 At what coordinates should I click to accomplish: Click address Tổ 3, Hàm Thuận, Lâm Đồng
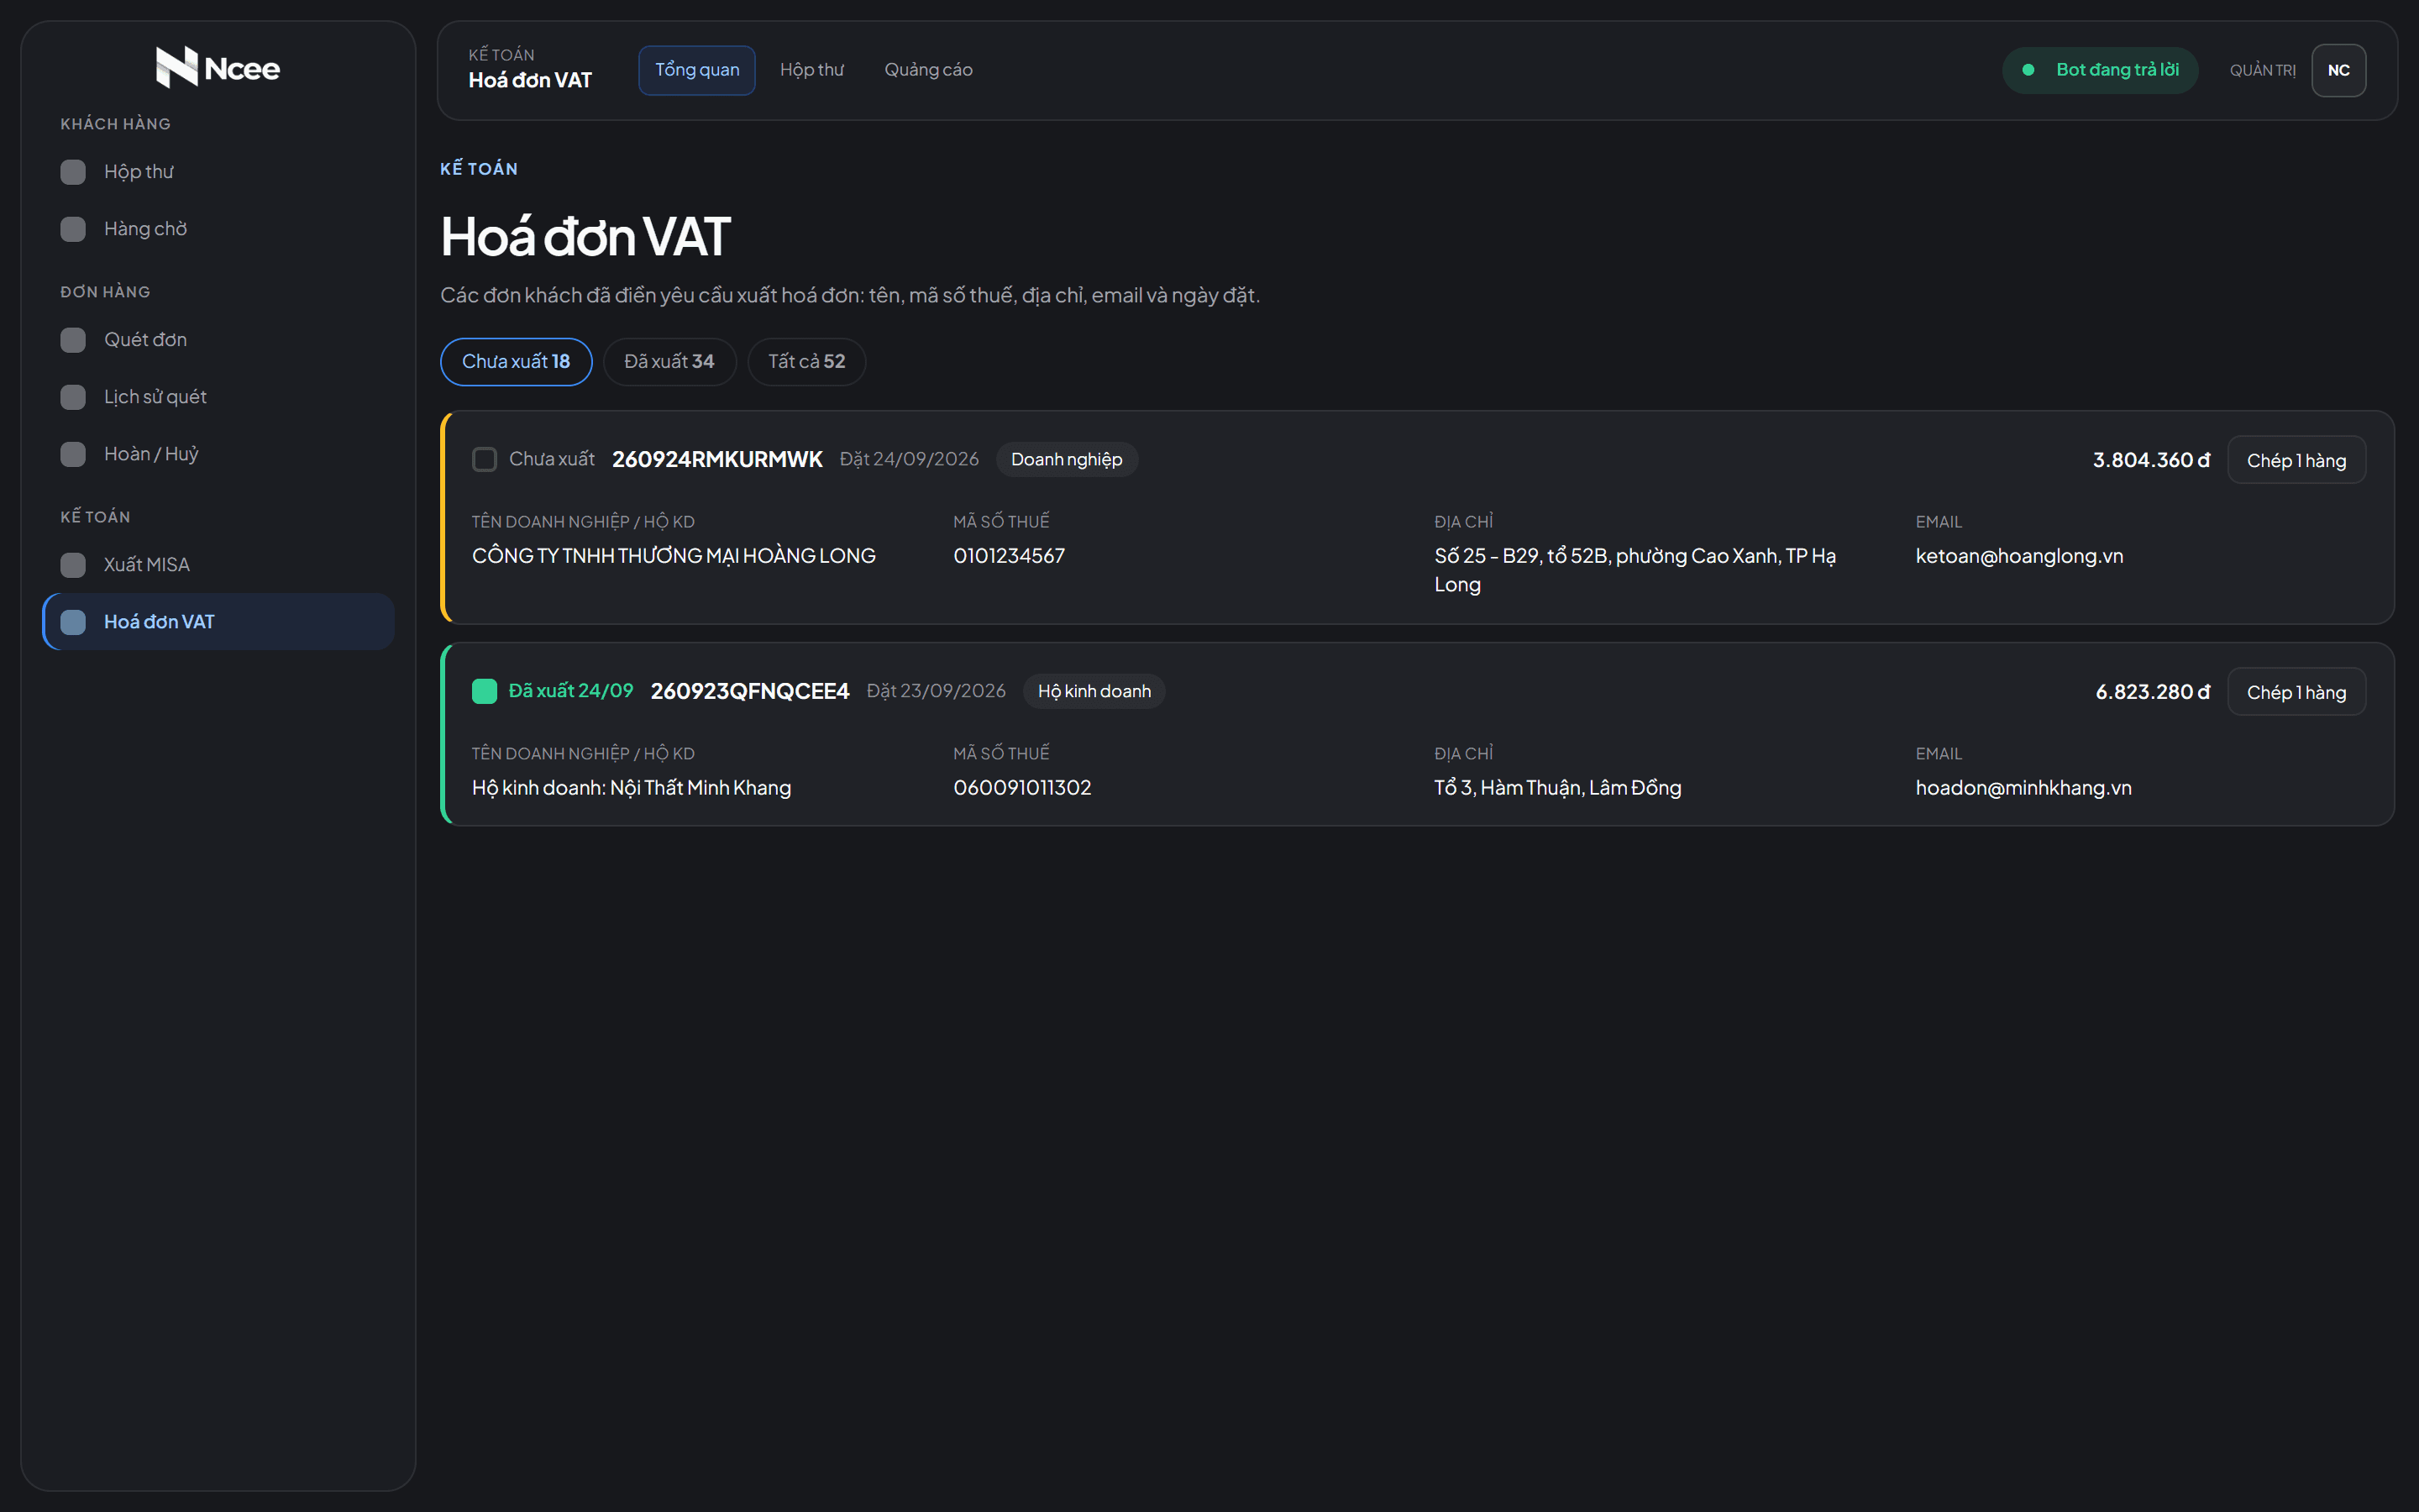(x=1557, y=788)
